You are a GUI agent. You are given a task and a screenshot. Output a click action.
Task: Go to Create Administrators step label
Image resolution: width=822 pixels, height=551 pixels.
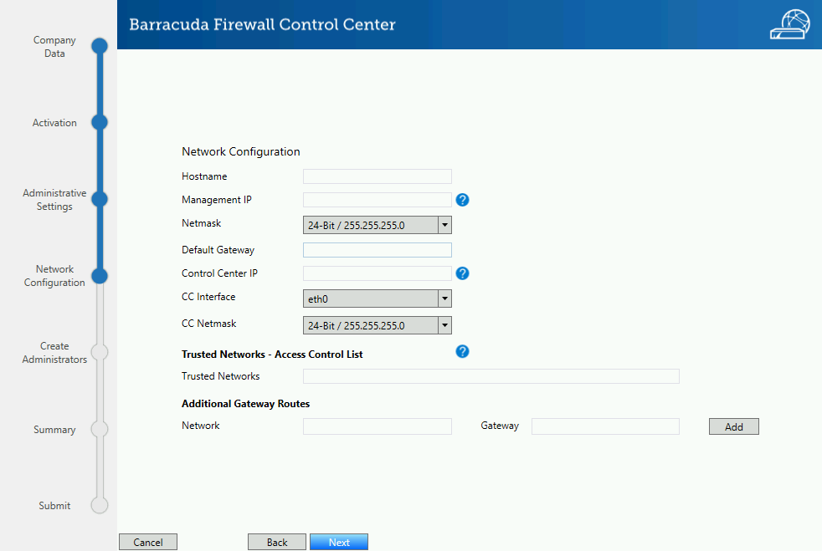(x=54, y=353)
